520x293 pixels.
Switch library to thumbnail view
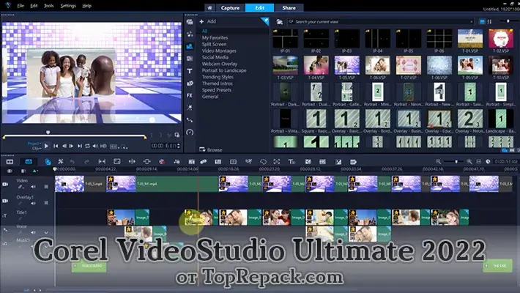(482, 21)
